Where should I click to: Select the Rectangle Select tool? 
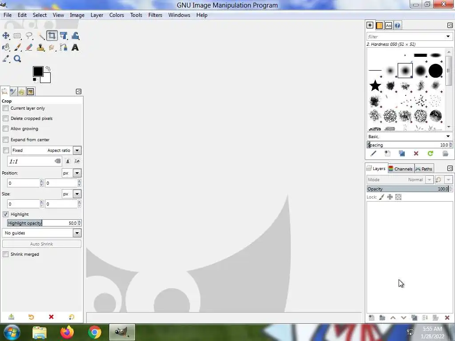coord(17,36)
